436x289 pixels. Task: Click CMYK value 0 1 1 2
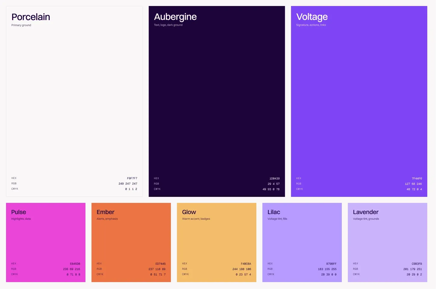(131, 189)
